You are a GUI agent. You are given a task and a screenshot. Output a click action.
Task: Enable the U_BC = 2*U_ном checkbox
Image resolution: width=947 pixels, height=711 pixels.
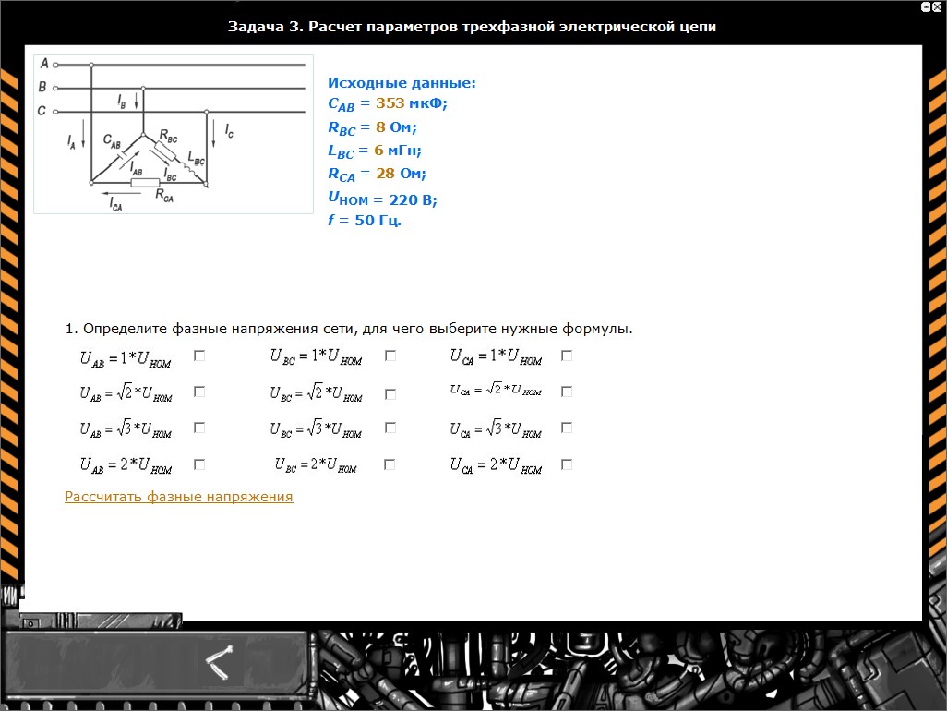(390, 464)
